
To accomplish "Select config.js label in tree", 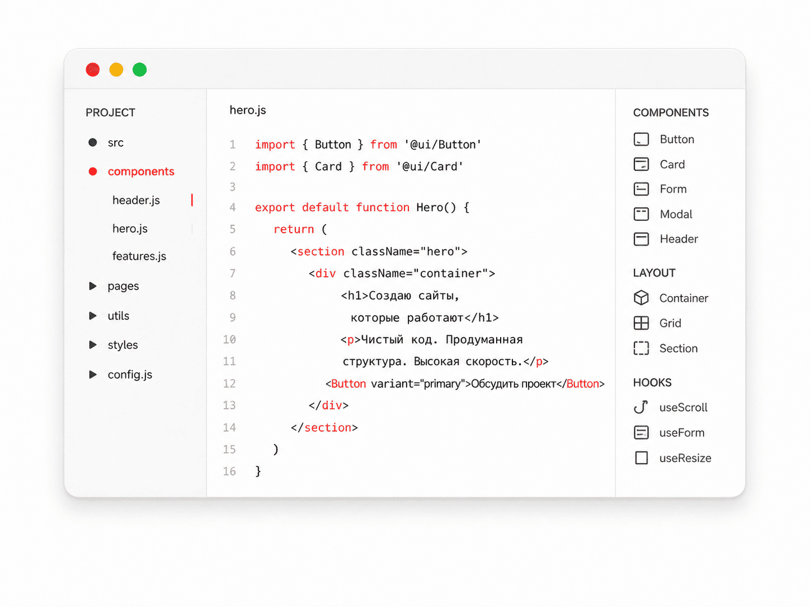I will (x=130, y=374).
